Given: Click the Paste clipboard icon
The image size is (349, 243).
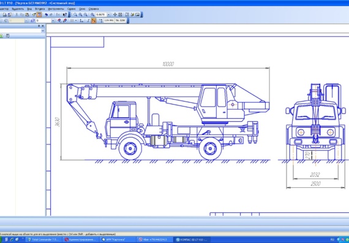Looking at the screenshot, I should click(x=27, y=15).
